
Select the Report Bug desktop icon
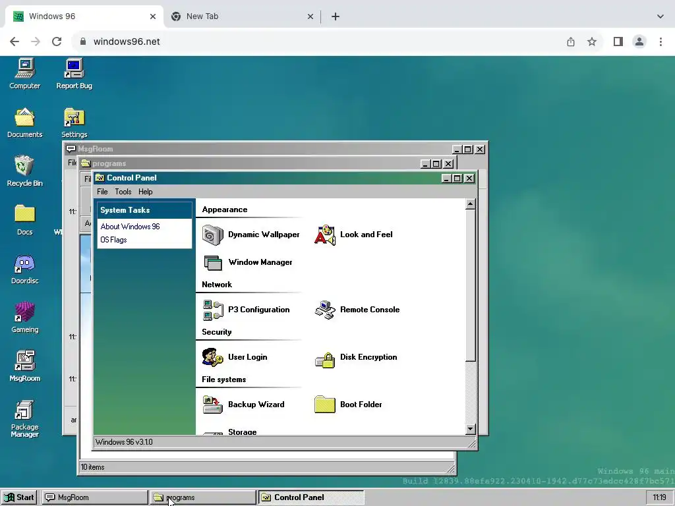pyautogui.click(x=74, y=74)
